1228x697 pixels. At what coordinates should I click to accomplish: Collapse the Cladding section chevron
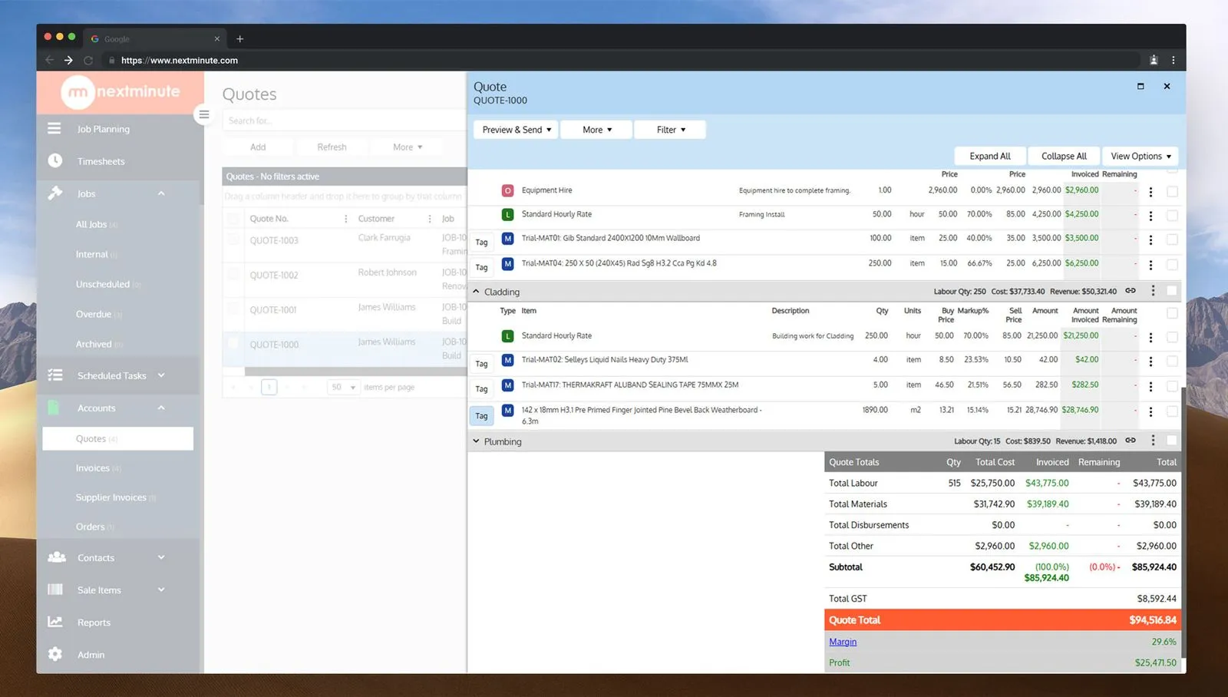coord(477,292)
